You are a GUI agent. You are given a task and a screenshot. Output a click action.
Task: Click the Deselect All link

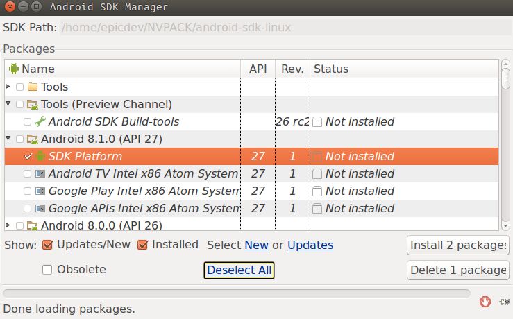click(x=239, y=270)
